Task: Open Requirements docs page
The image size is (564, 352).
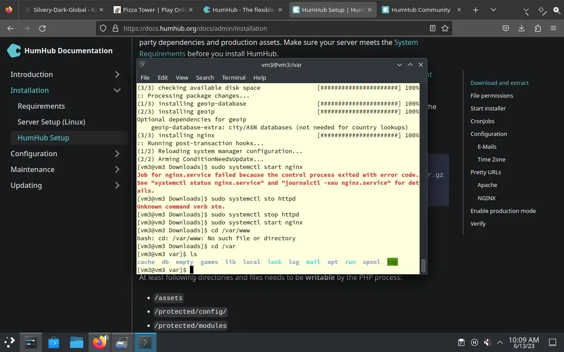Action: pyautogui.click(x=41, y=106)
